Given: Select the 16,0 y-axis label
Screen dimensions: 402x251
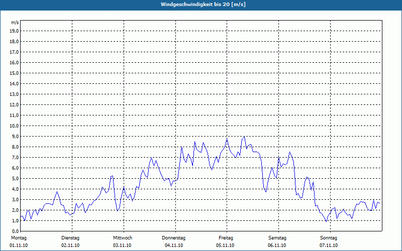Looking at the screenshot, I should 14,62.
